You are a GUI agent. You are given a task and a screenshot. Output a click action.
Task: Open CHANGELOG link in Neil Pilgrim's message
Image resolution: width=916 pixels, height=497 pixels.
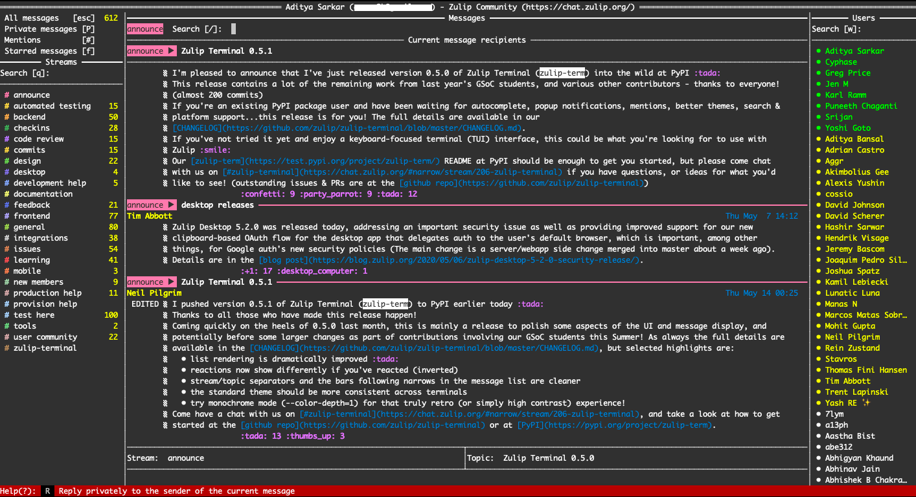425,348
